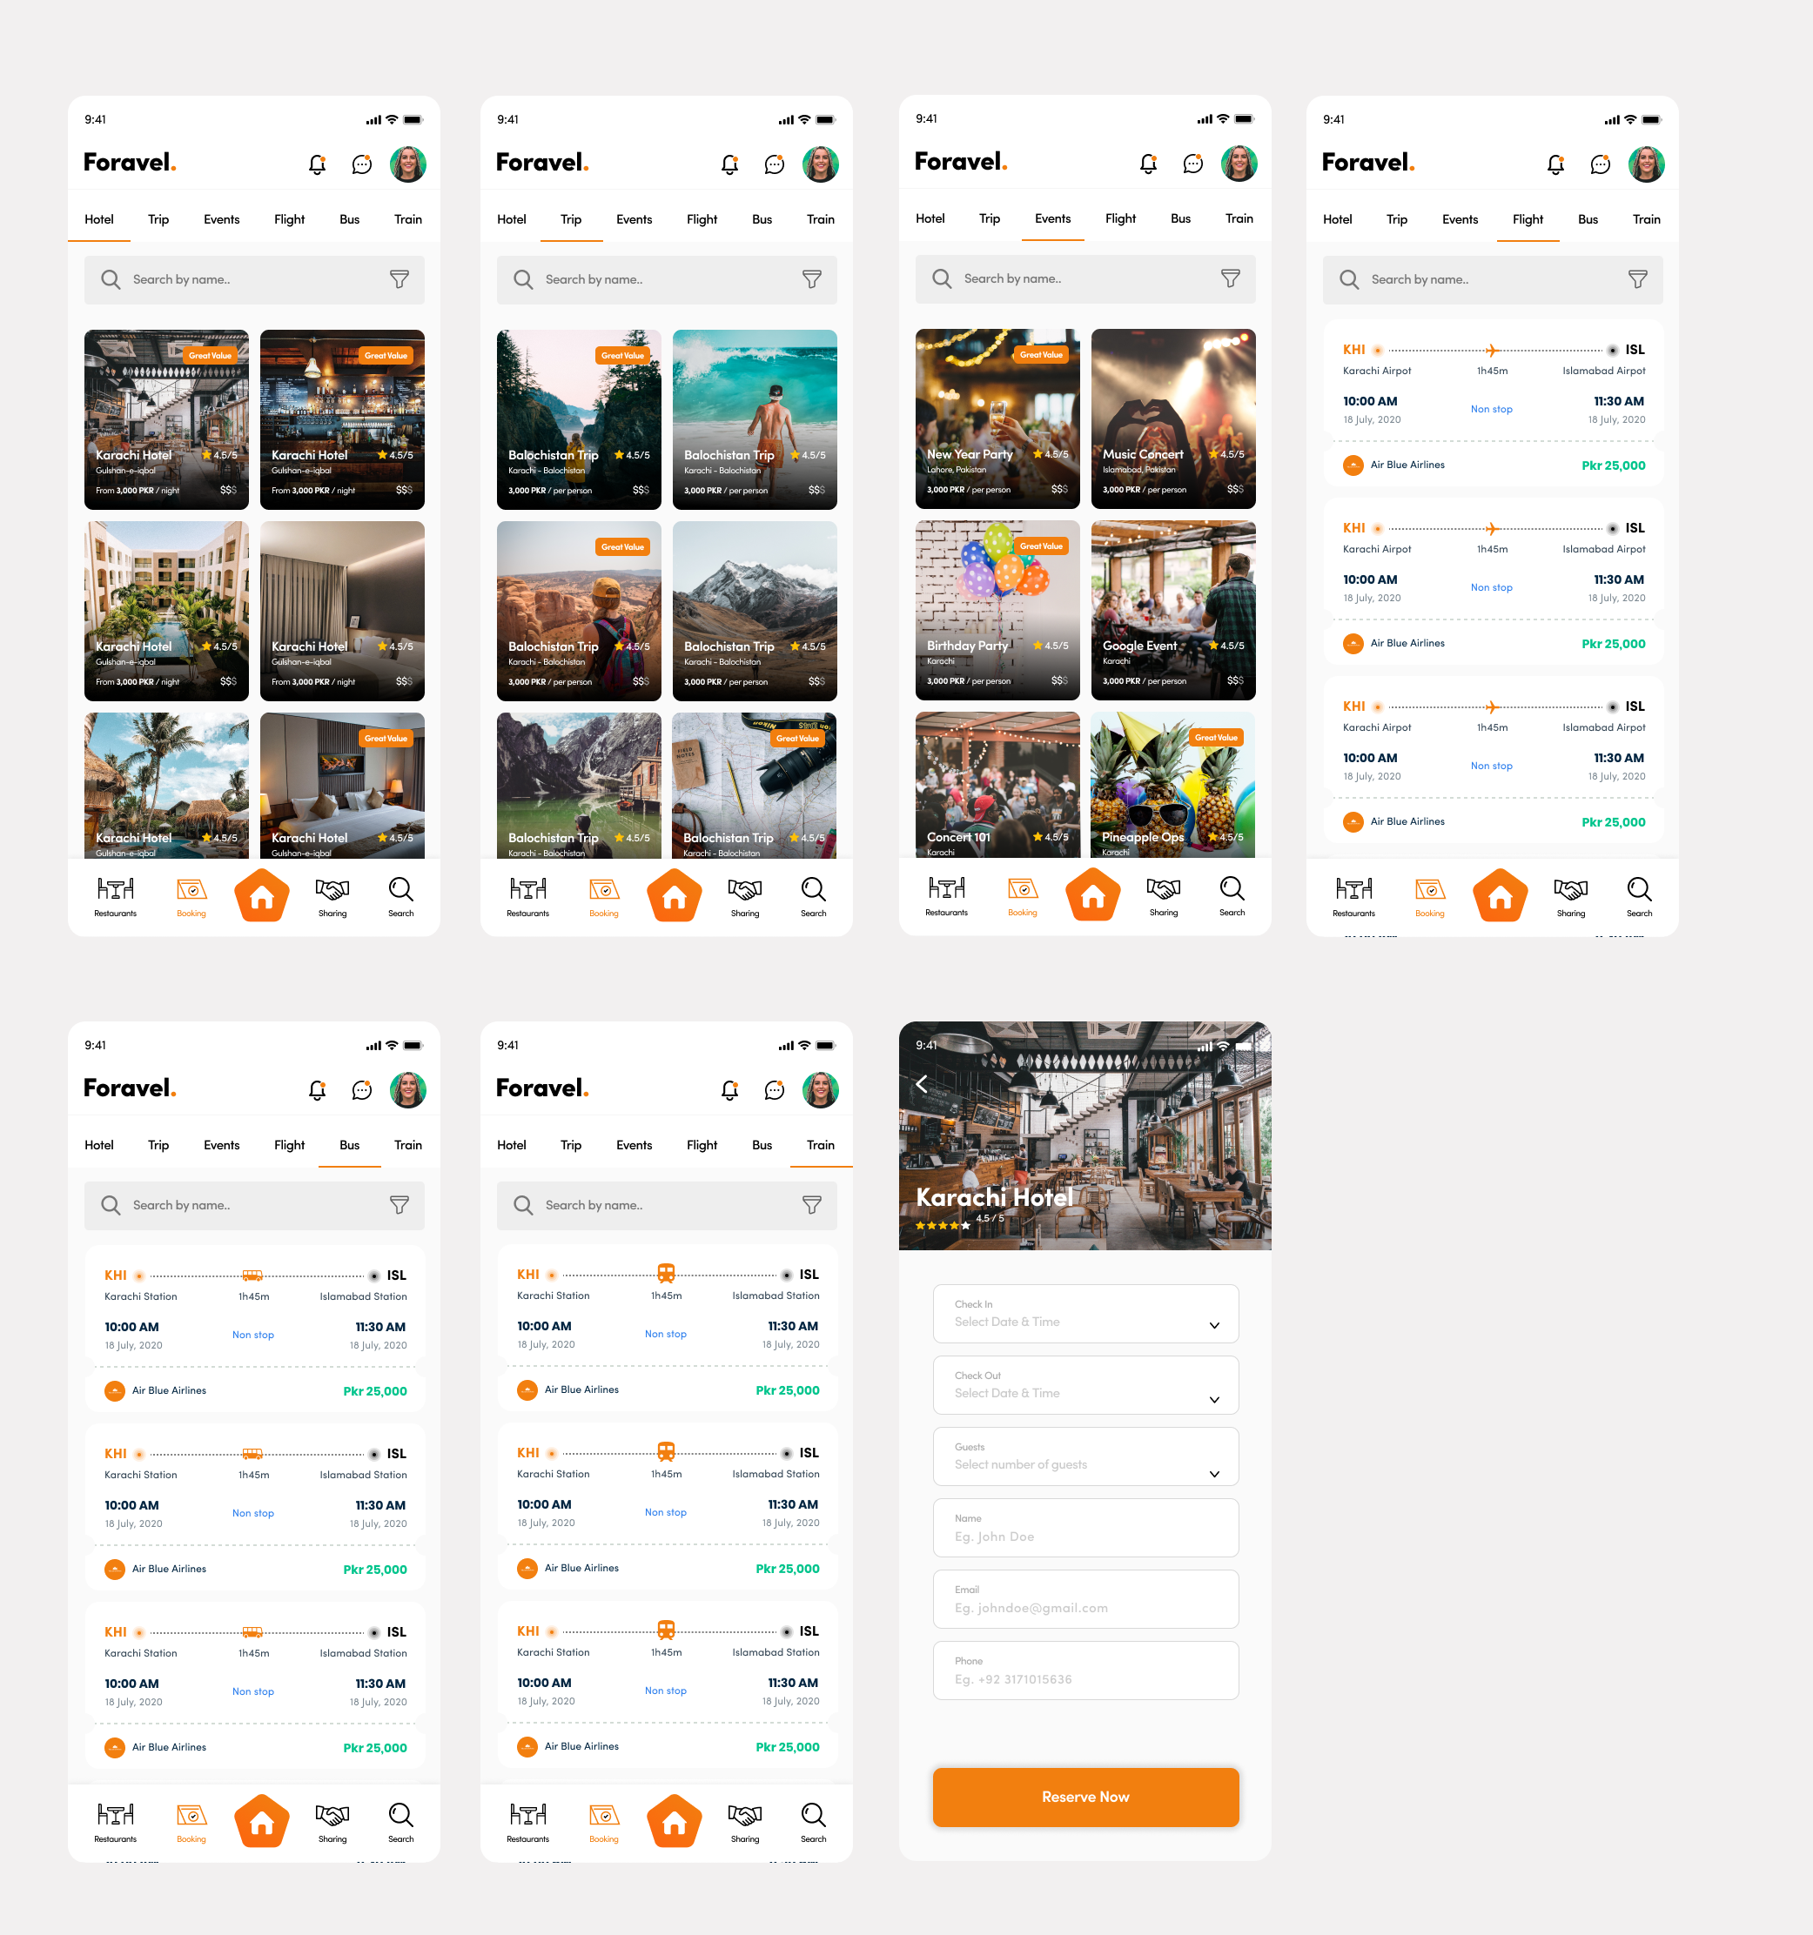Expand the Check In date dropdown

click(x=1214, y=1325)
